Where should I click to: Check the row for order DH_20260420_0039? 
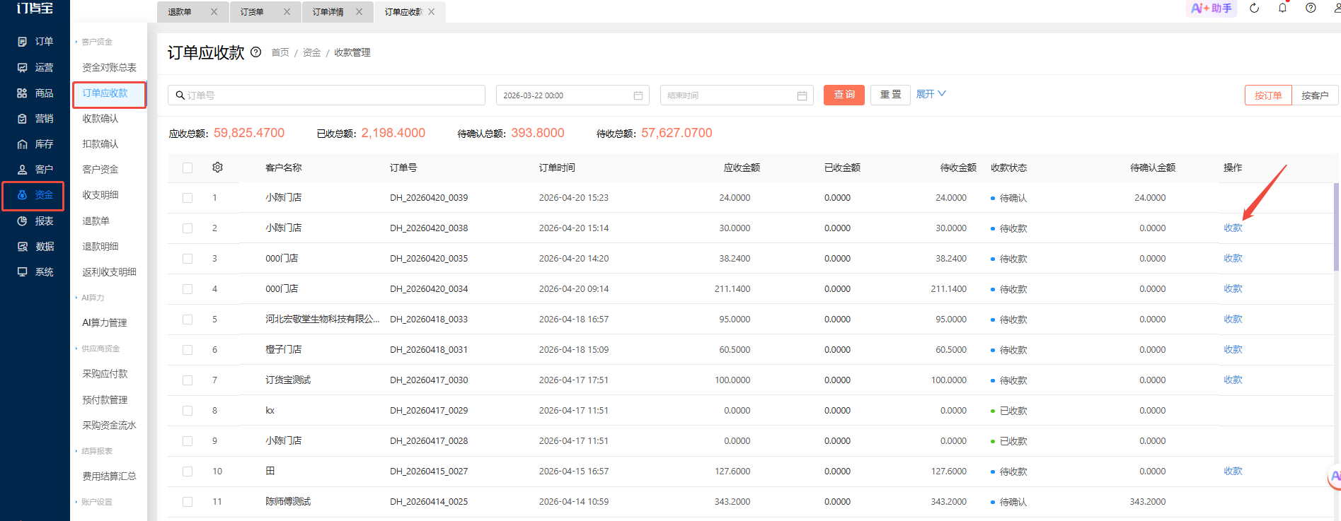[x=188, y=198]
